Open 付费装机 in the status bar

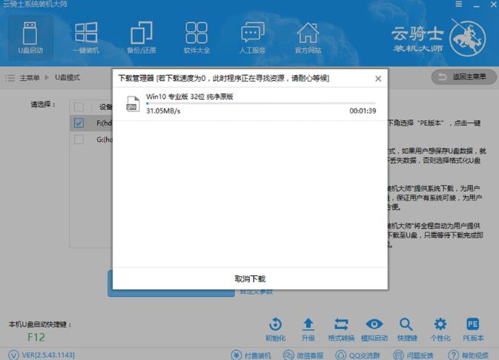point(251,355)
